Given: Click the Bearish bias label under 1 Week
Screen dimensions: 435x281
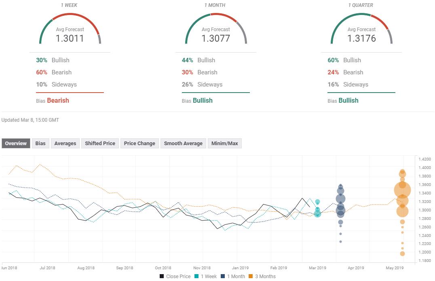Looking at the screenshot, I should click(58, 100).
